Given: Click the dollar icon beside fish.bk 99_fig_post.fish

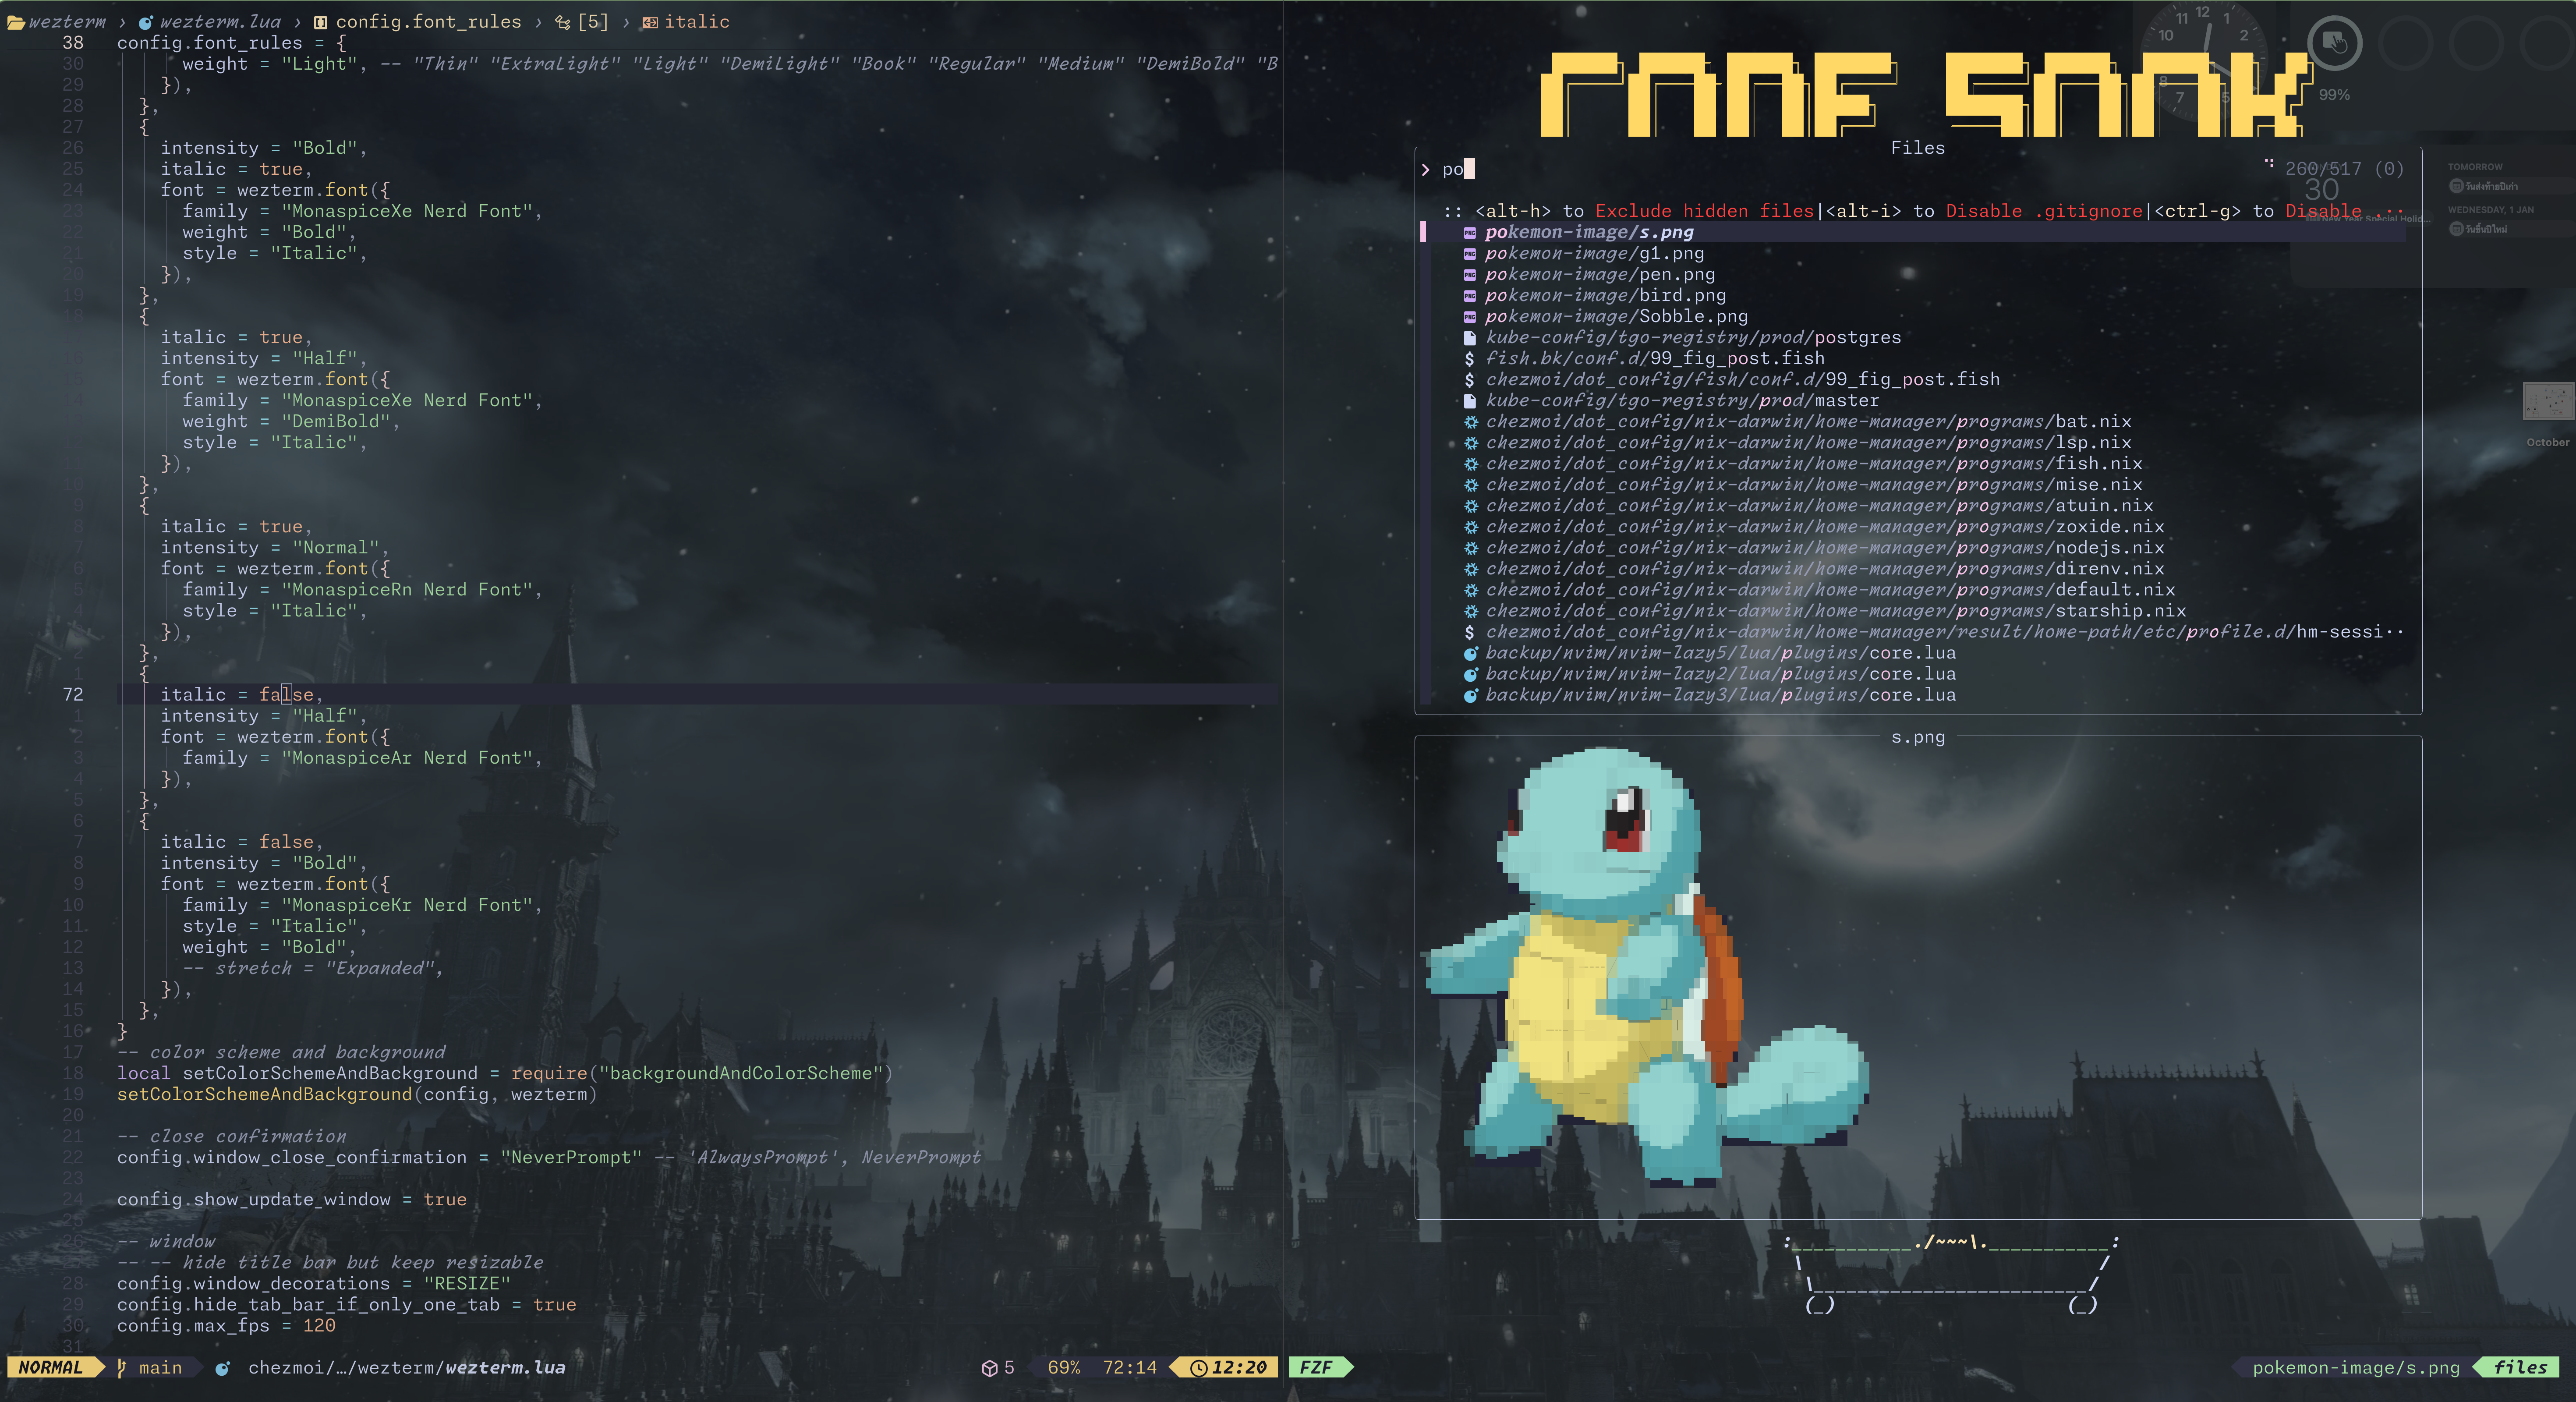Looking at the screenshot, I should [1469, 359].
